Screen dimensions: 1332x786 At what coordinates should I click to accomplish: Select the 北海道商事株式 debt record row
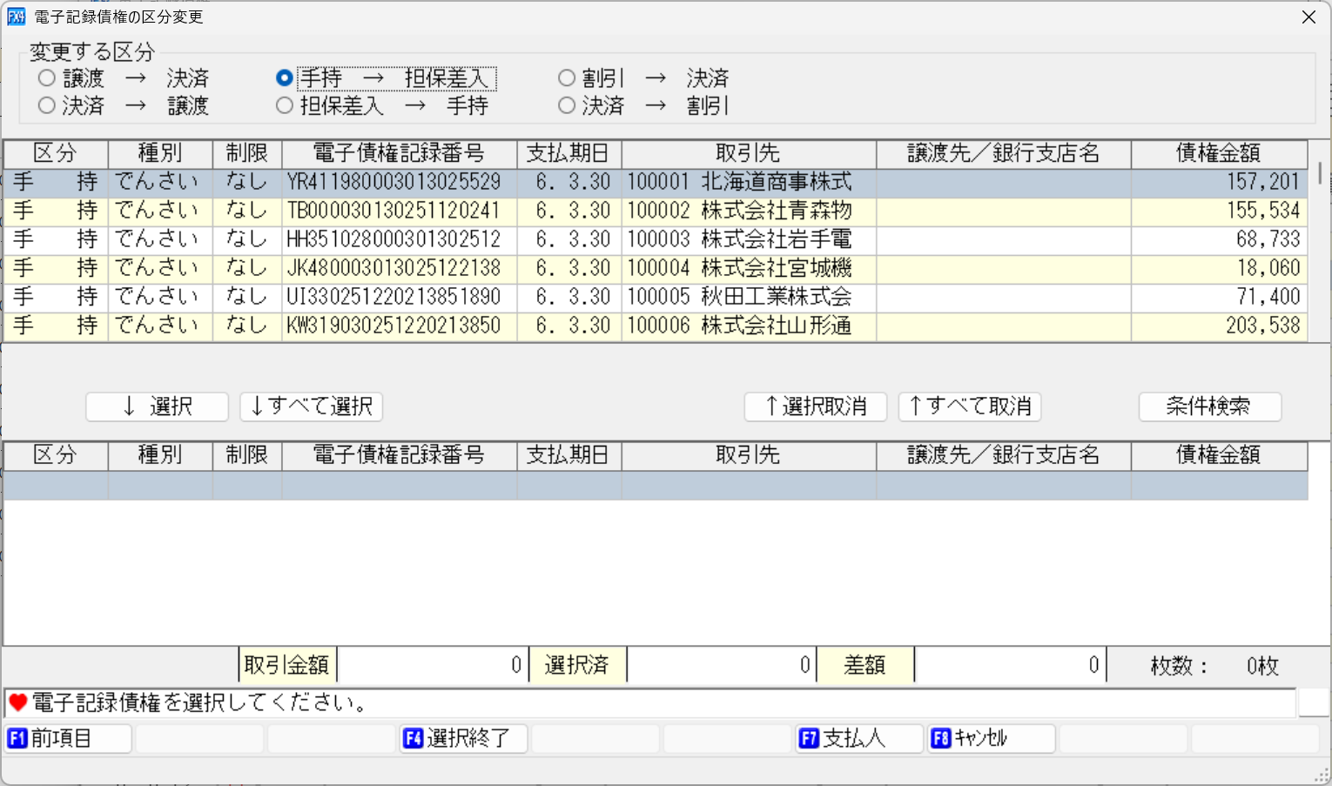point(609,182)
